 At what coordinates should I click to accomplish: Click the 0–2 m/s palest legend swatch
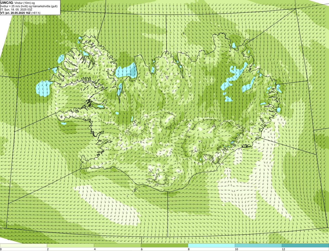(24, 245)
